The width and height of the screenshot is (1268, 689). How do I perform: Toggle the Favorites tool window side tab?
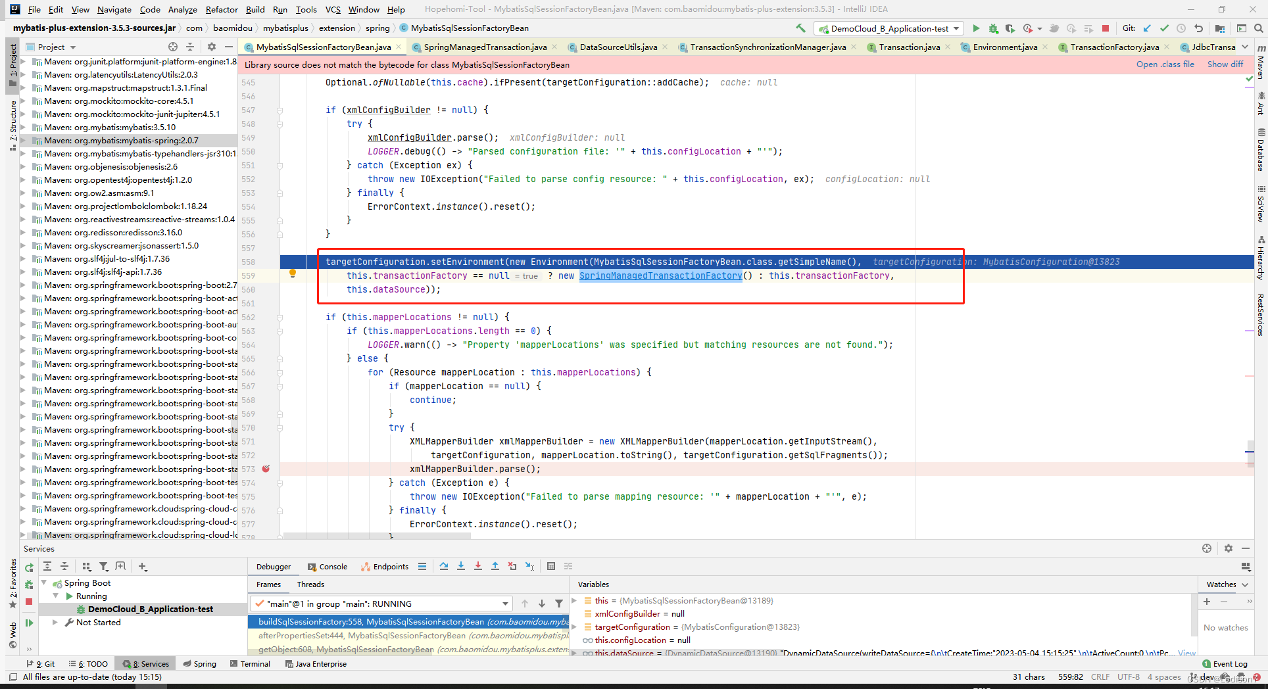pyautogui.click(x=12, y=583)
